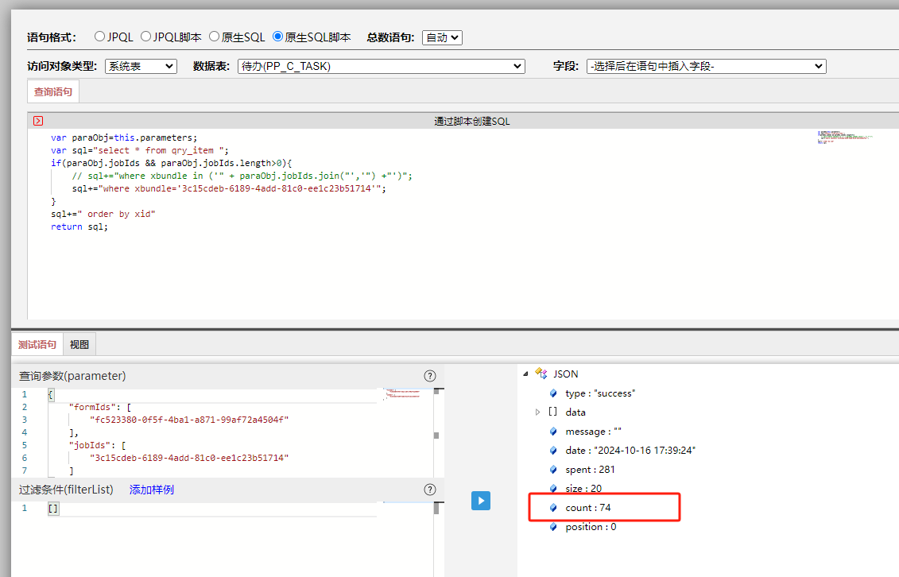
Task: Click the diamond icon beside position : 0
Action: click(553, 527)
